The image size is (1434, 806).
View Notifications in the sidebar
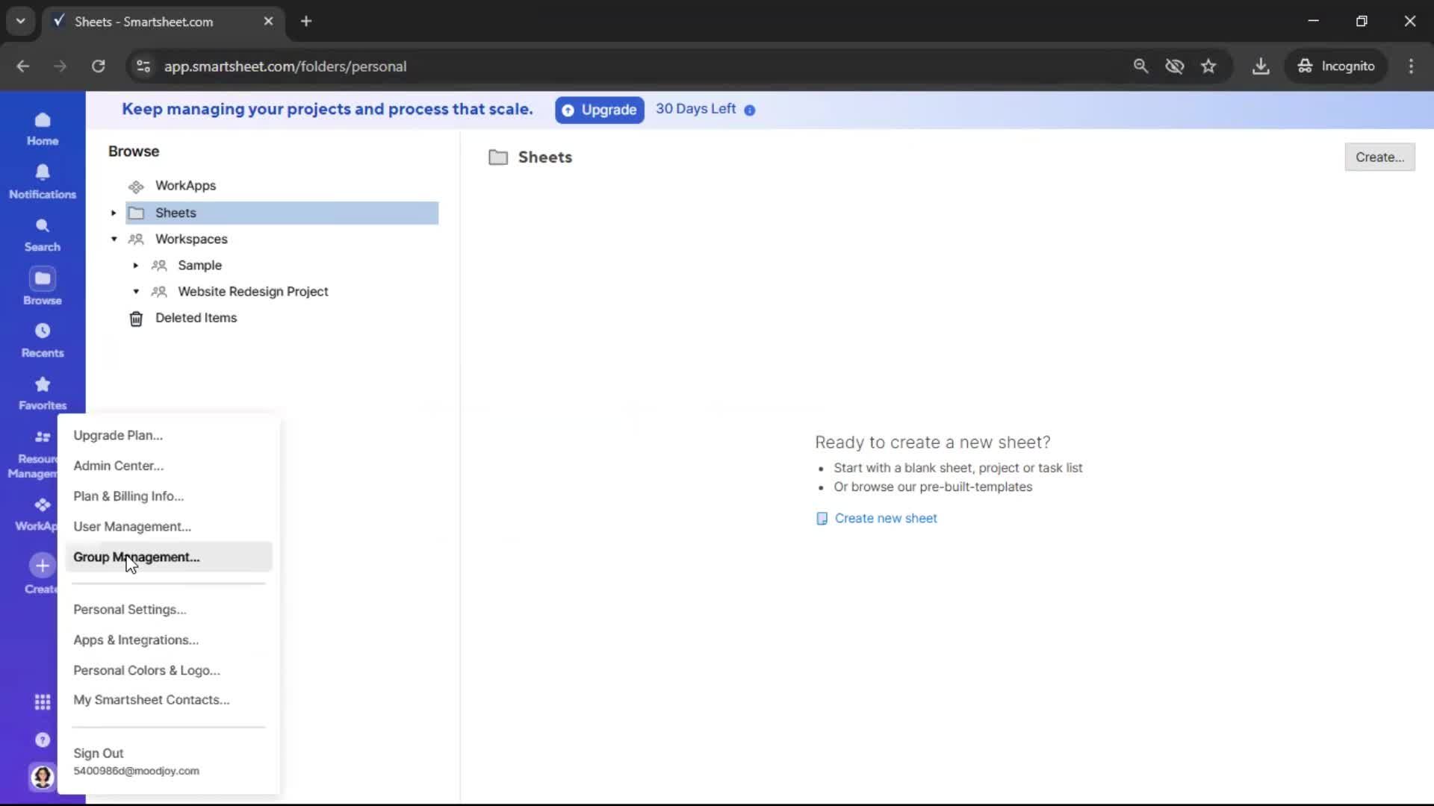42,181
